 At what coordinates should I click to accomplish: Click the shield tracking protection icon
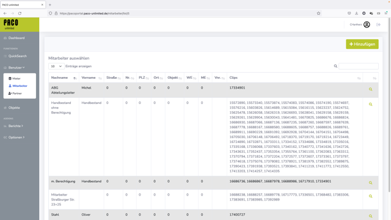(50, 13)
